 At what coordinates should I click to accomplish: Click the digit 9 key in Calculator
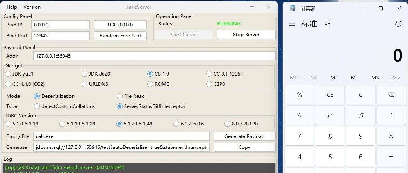coord(360,136)
